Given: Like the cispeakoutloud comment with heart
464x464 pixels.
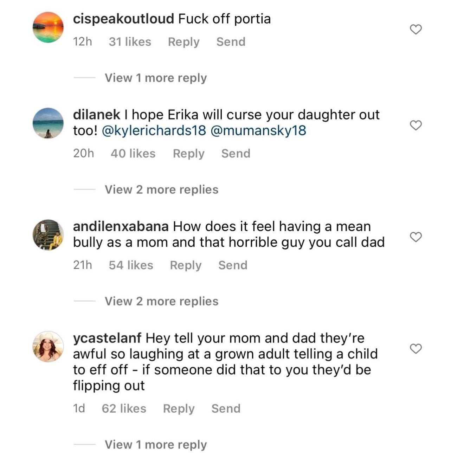Looking at the screenshot, I should 416,30.
